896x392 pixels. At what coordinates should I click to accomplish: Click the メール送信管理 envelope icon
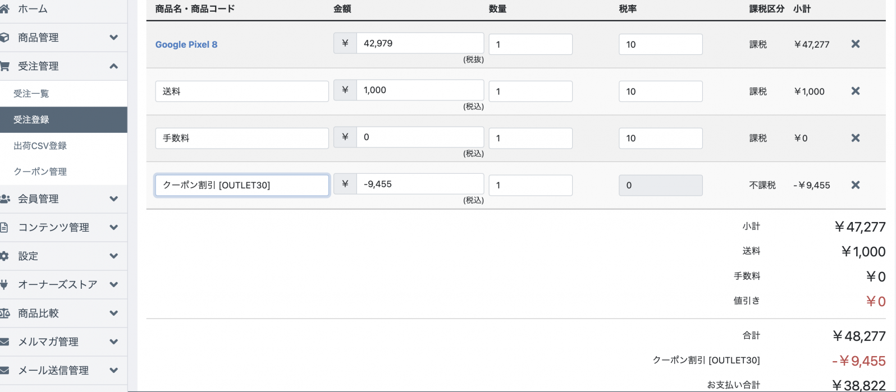(4, 370)
